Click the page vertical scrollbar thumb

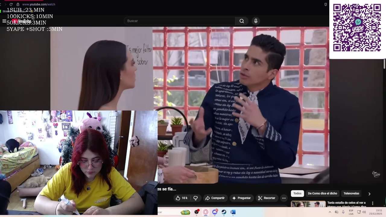(384, 64)
